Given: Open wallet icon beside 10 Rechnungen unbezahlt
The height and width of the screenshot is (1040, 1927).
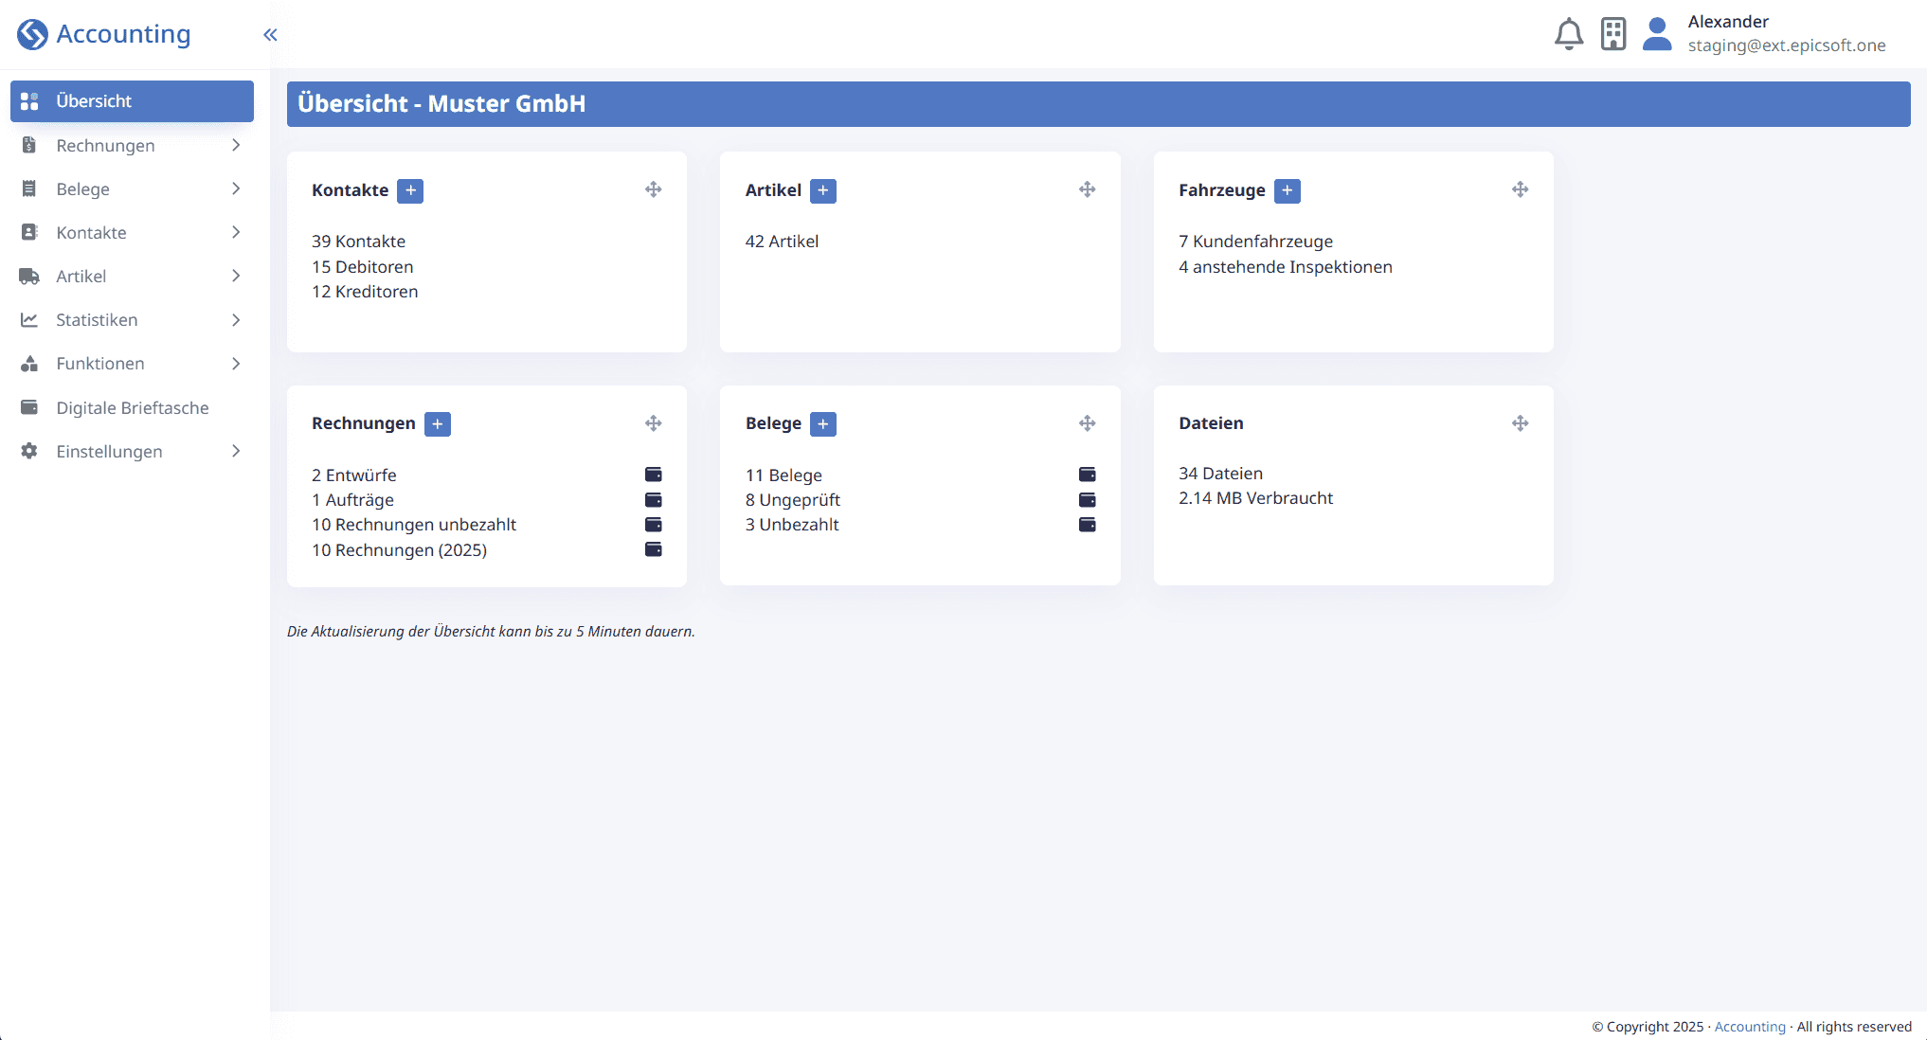Looking at the screenshot, I should pyautogui.click(x=654, y=525).
